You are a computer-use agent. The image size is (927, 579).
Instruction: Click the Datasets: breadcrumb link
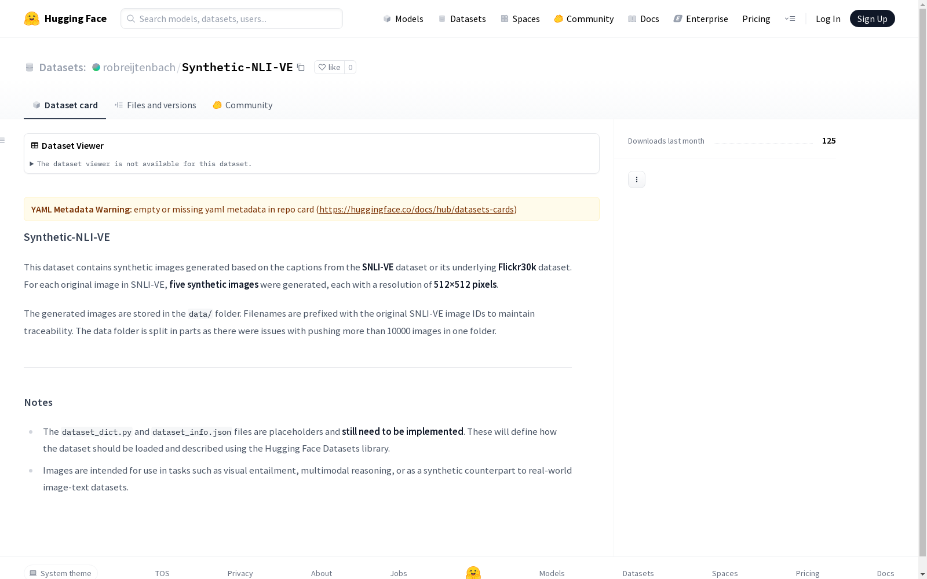(62, 67)
